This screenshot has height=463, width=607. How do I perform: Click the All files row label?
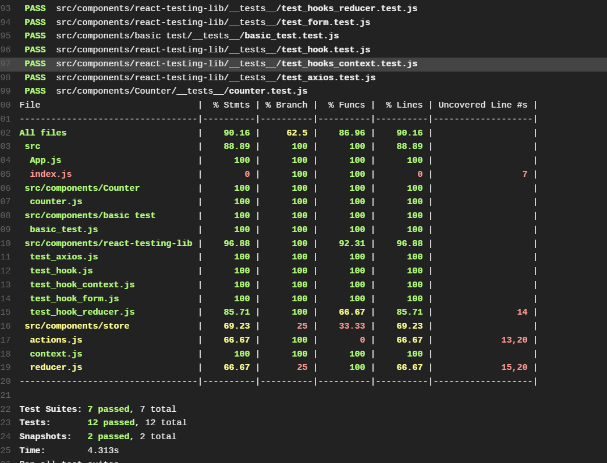43,133
